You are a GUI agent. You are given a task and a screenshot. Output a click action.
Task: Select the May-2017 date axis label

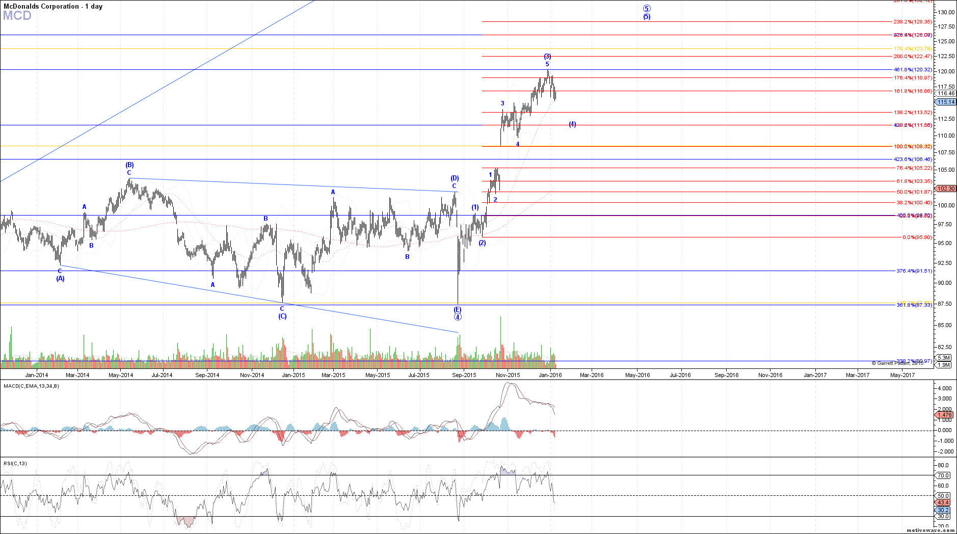pos(902,376)
